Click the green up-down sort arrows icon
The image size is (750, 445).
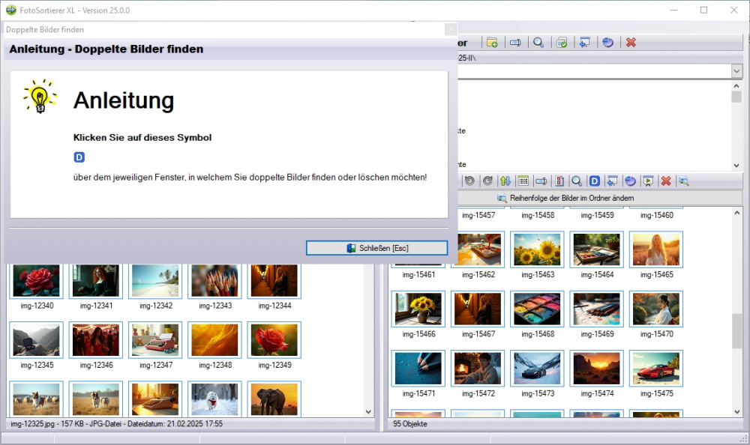[505, 181]
